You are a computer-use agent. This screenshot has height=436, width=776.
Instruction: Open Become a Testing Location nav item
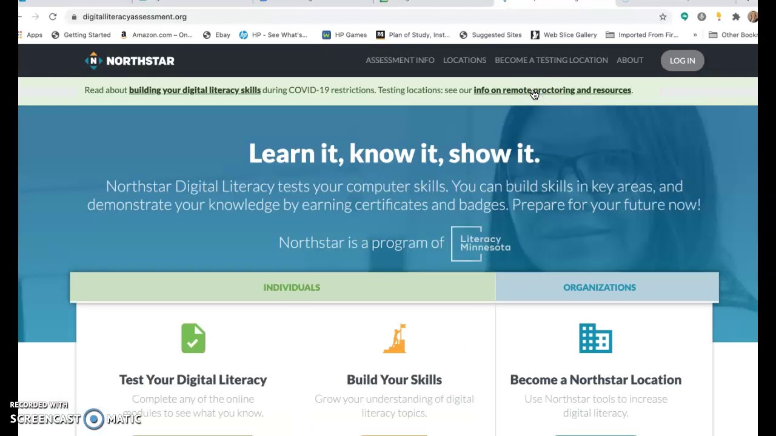[x=551, y=61]
